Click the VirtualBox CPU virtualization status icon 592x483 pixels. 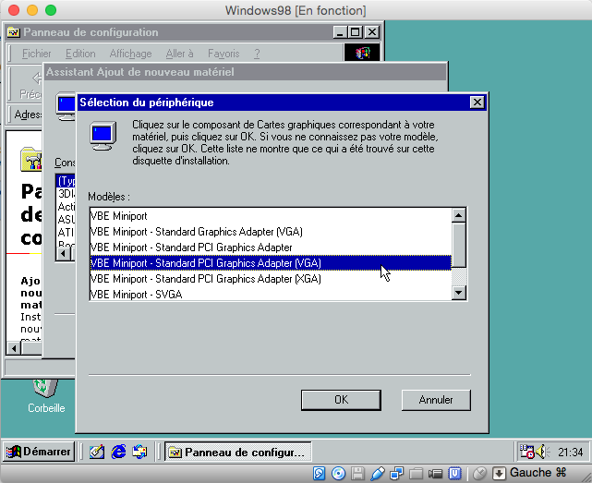(x=455, y=473)
